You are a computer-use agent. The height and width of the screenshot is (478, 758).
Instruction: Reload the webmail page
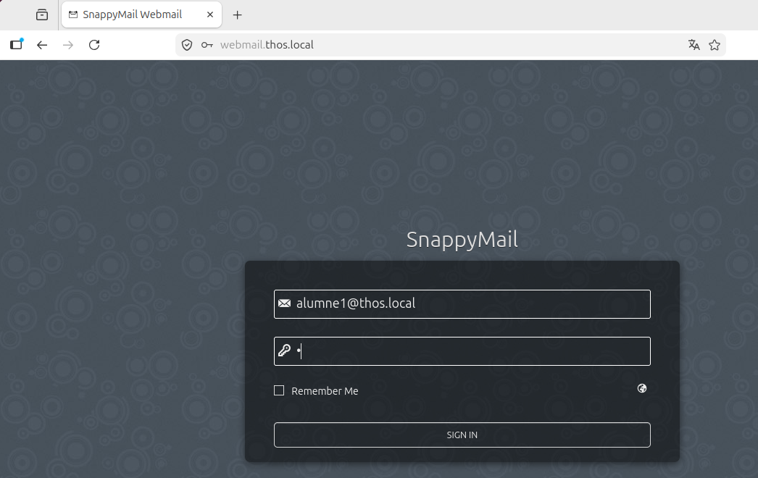coord(94,45)
